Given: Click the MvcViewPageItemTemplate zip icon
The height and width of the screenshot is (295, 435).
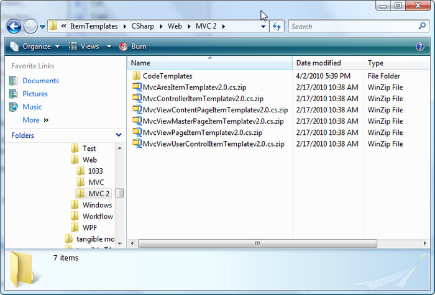Looking at the screenshot, I should [x=137, y=132].
